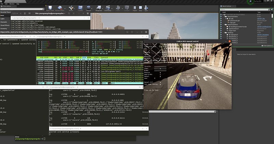The image size is (274, 144).
Task: Open the Content browser icon
Action: (x=80, y=8)
